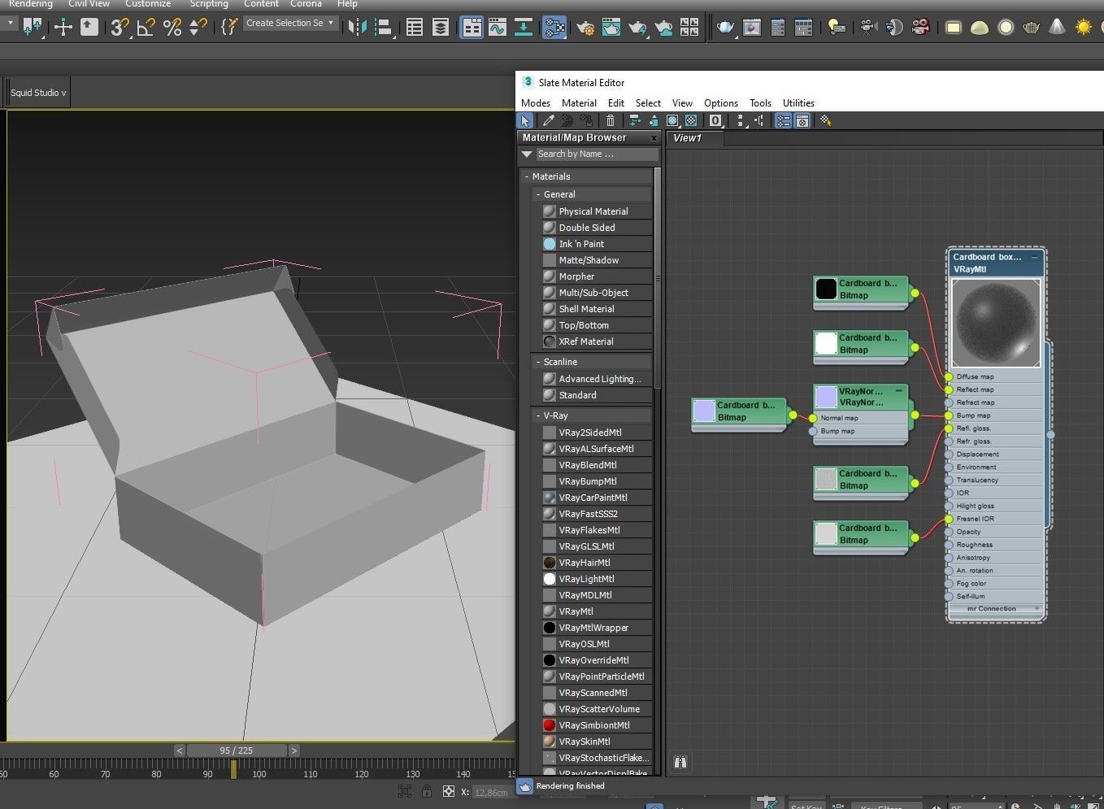
Task: Toggle Percent Snap icon
Action: click(x=172, y=27)
